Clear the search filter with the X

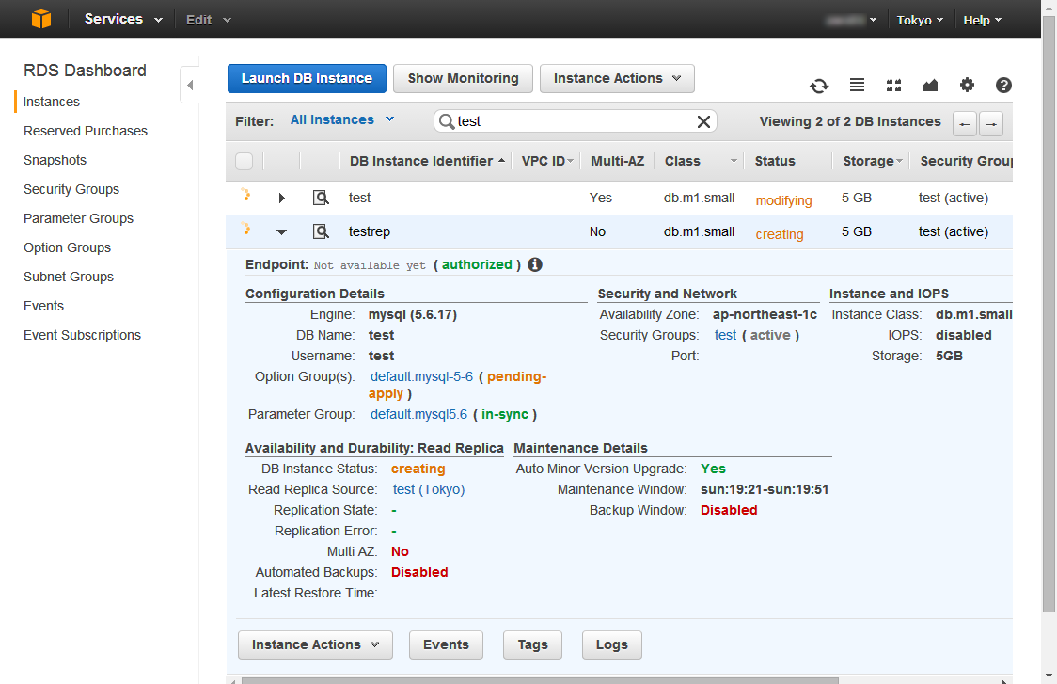pos(703,121)
